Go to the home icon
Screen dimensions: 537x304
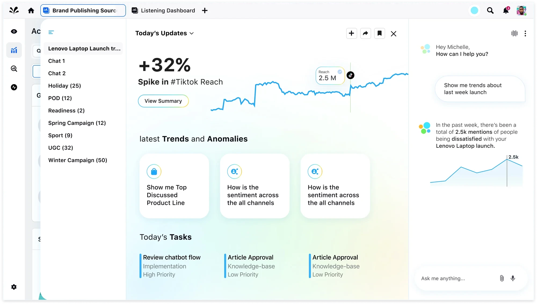click(x=31, y=10)
